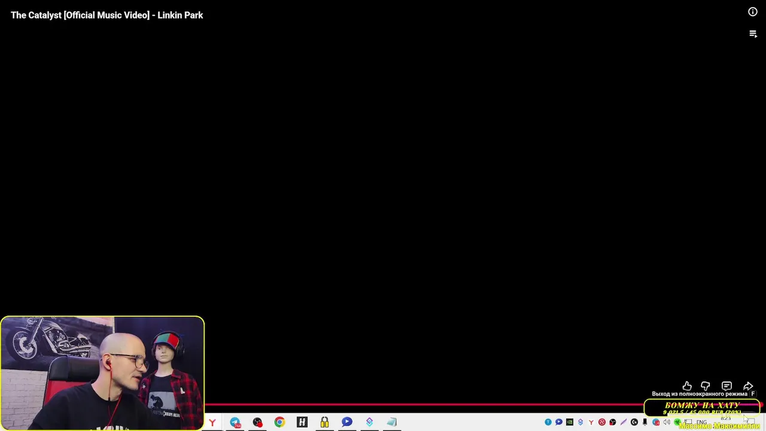Open the video comments icon
This screenshot has width=766, height=431.
(x=727, y=386)
